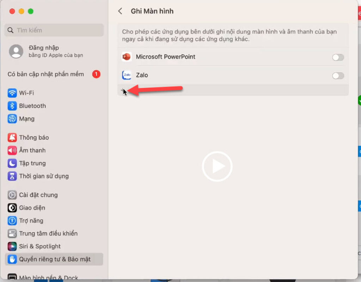This screenshot has width=361, height=282.
Task: Click the Tìm kiếm search field
Action: (x=54, y=30)
